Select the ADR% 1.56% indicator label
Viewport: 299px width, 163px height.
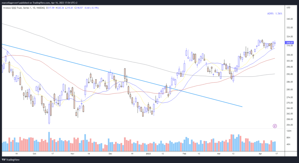[x=274, y=14]
